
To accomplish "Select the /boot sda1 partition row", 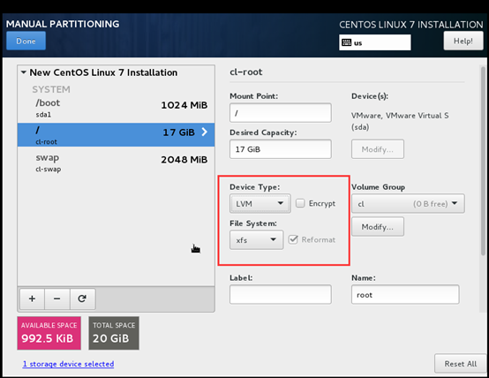I will pyautogui.click(x=116, y=108).
